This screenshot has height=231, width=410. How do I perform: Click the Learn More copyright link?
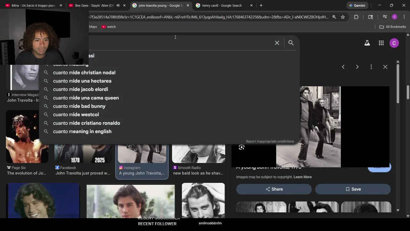pos(303,177)
